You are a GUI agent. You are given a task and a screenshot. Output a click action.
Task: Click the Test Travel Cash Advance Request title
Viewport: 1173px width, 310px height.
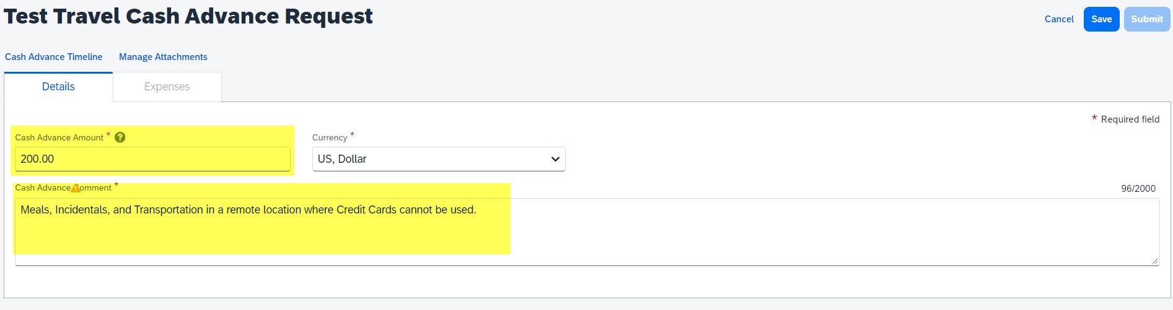188,16
